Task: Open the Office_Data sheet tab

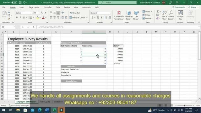Action: coord(45,102)
